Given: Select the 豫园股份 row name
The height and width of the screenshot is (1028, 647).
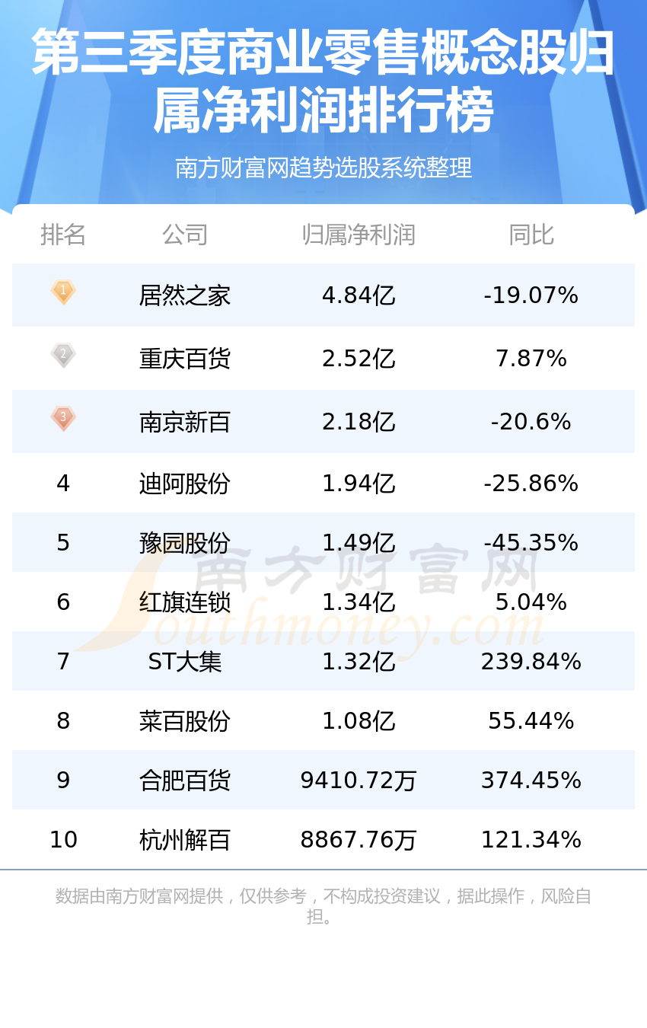Looking at the screenshot, I should click(185, 543).
